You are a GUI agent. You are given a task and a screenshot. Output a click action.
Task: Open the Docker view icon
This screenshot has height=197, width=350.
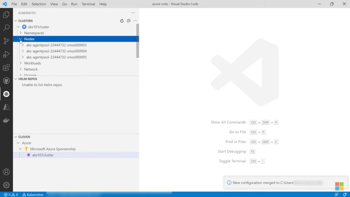click(x=6, y=120)
